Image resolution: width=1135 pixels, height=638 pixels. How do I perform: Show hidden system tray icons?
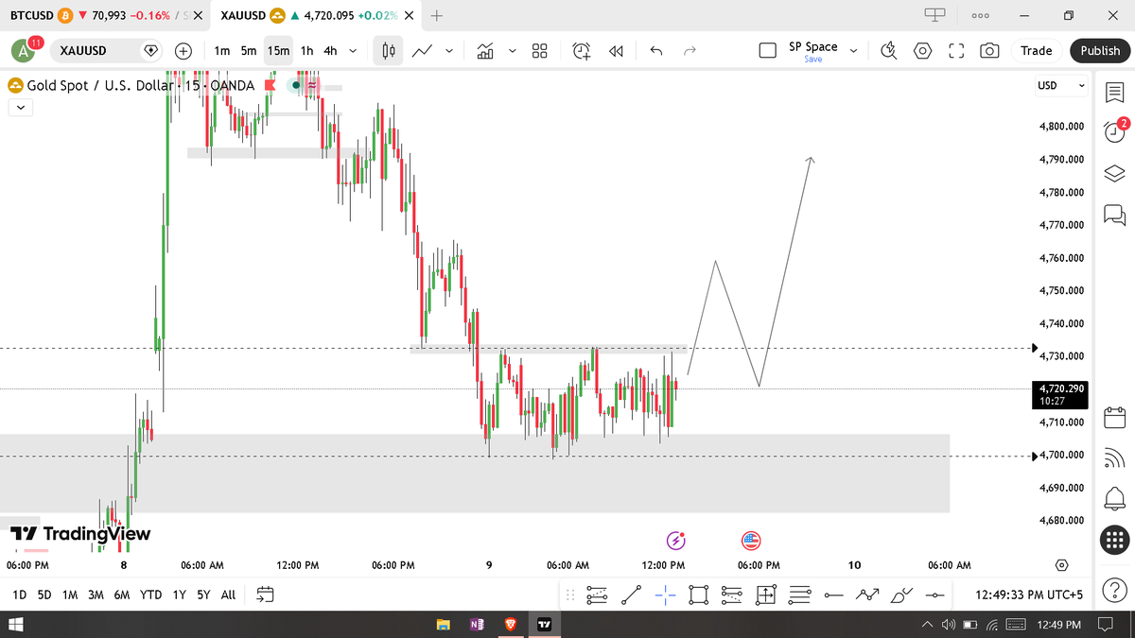point(928,625)
